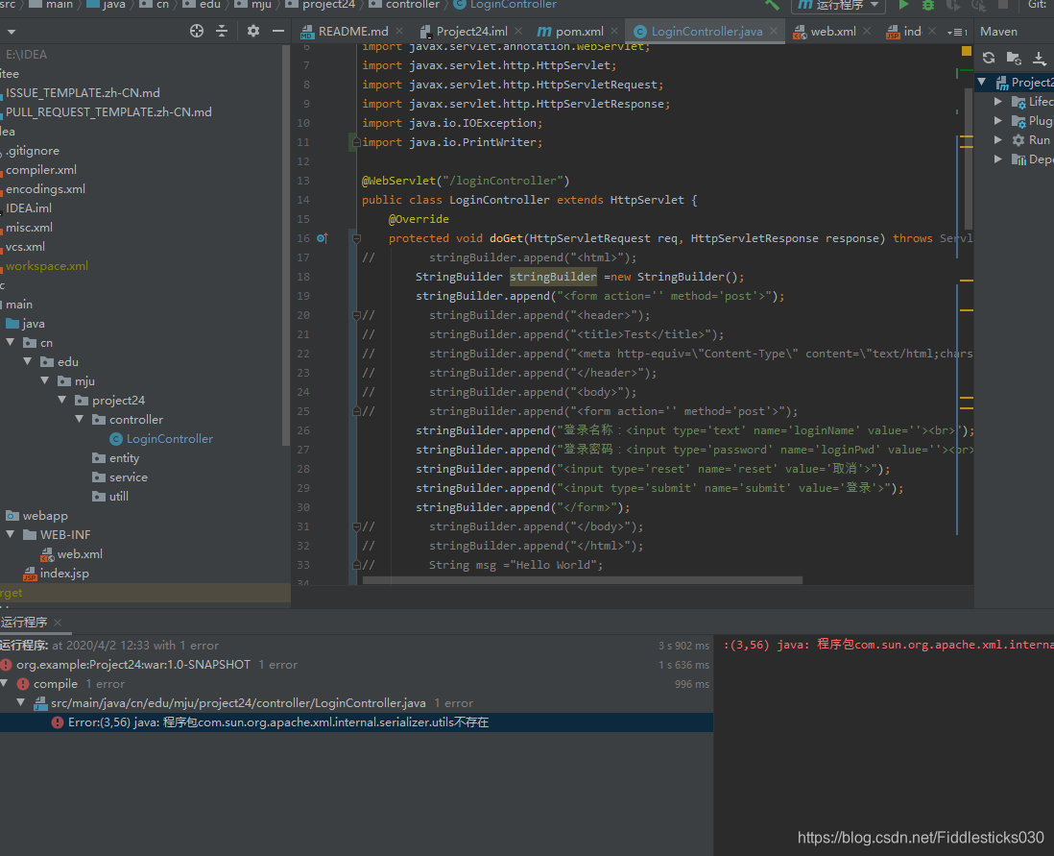Click Maven download sources icon
The width and height of the screenshot is (1054, 856).
pos(1040,58)
